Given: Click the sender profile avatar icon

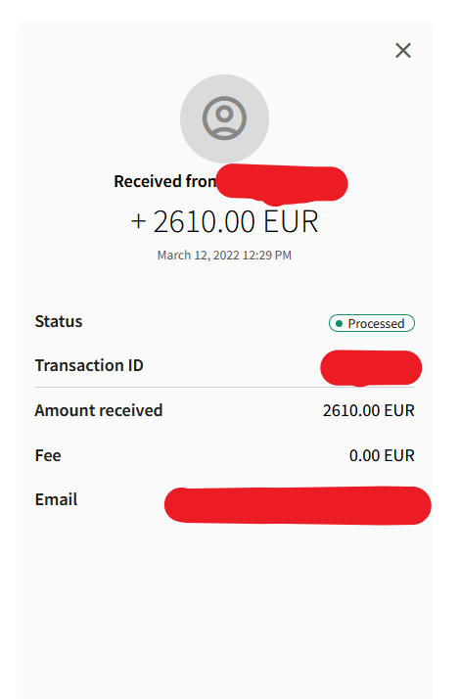Looking at the screenshot, I should tap(224, 118).
